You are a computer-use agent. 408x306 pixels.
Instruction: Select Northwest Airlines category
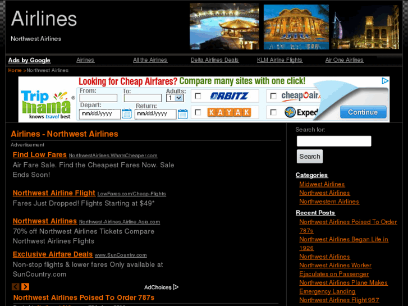[x=324, y=193]
